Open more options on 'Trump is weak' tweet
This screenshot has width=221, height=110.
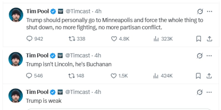[209, 92]
